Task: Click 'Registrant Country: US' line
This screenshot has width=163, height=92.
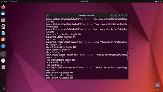Action: pyautogui.click(x=57, y=39)
